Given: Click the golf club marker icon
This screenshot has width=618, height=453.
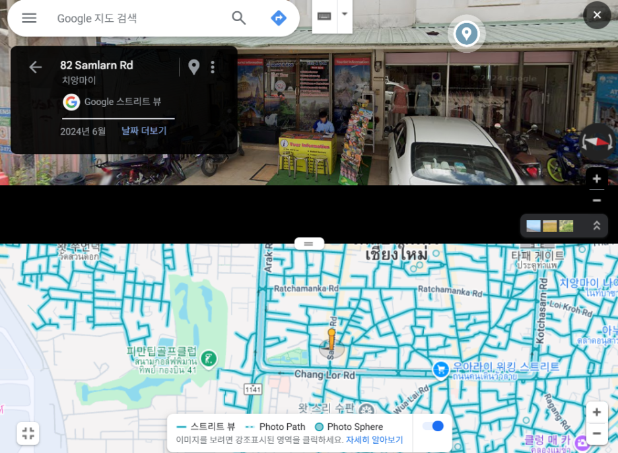Looking at the screenshot, I should (209, 359).
